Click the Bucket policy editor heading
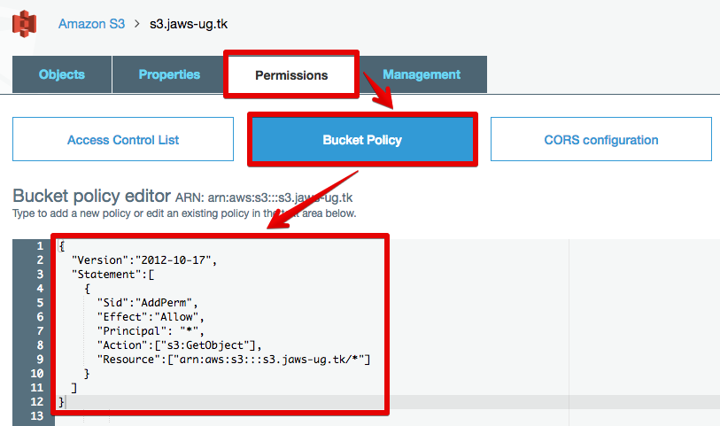 click(x=92, y=196)
